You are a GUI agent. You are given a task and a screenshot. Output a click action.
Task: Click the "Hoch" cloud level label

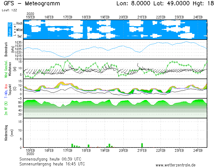click(19, 23)
